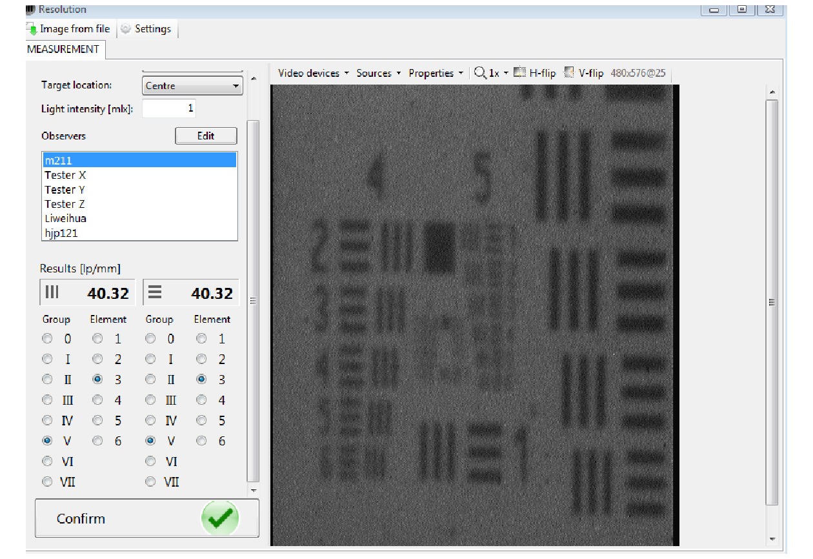Screen dimensions: 813x559
Task: Open the Target location dropdown
Action: [x=192, y=86]
